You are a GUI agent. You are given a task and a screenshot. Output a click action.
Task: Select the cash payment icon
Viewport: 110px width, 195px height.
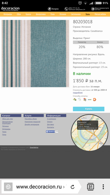click(x=75, y=100)
